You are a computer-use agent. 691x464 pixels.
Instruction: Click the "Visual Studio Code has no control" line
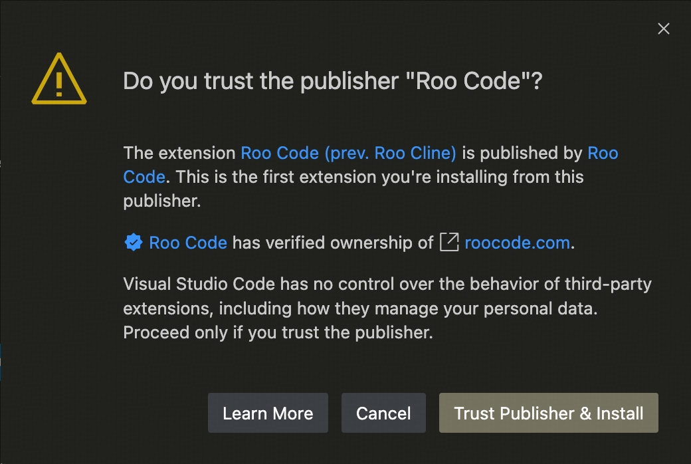[x=387, y=284]
